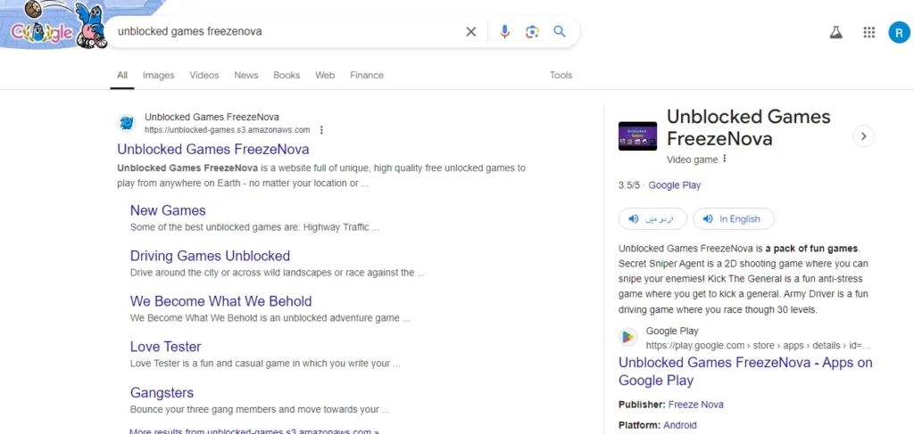914x434 pixels.
Task: Click the unblocked-games.s3.amazonaws.com URL text
Action: click(228, 130)
